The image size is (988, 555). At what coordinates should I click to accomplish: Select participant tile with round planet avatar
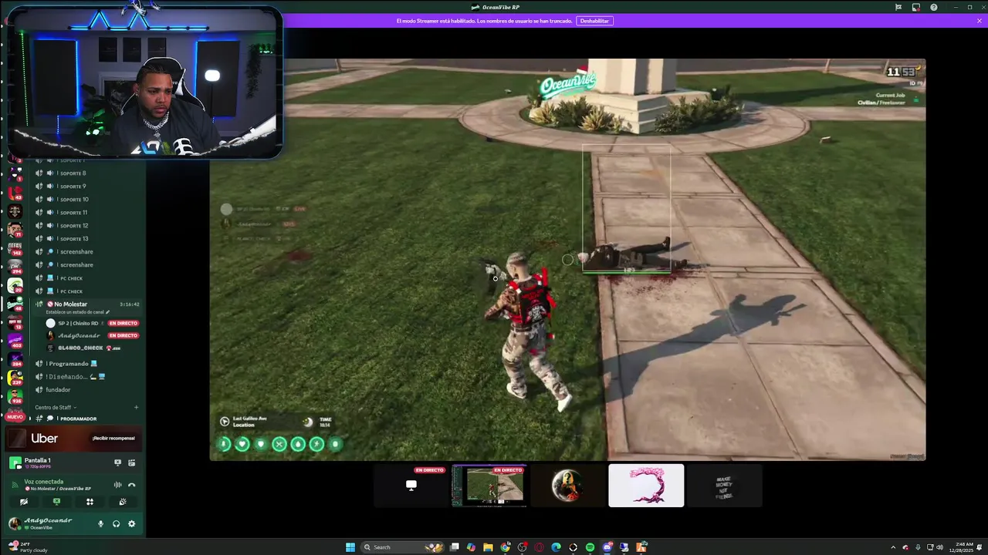tap(567, 486)
